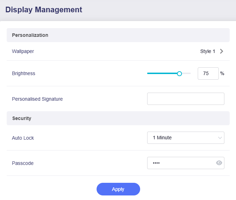The width and height of the screenshot is (236, 200).
Task: Click inside the brightness percentage field
Action: pos(208,74)
